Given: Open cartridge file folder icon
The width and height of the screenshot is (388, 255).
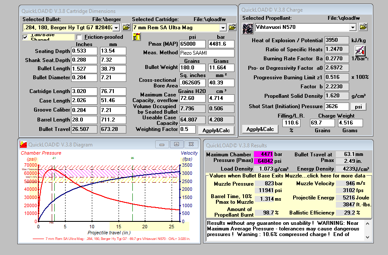Looking at the screenshot, I should pos(232,27).
